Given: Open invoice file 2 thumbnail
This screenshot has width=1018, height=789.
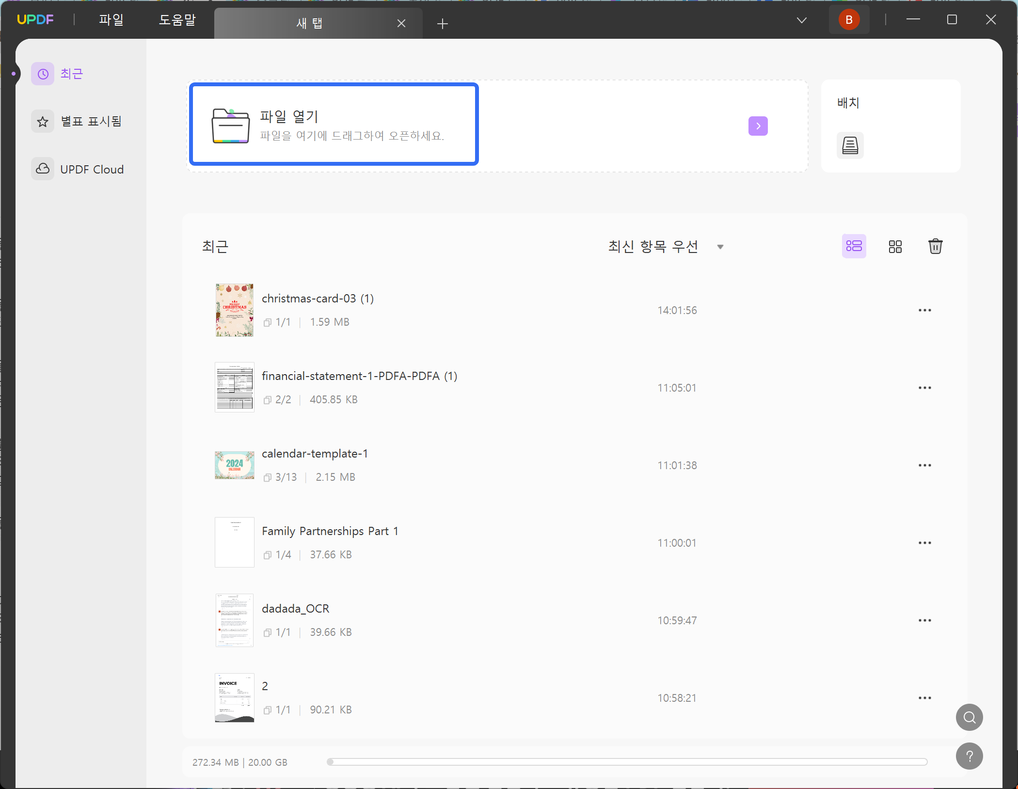Looking at the screenshot, I should pyautogui.click(x=235, y=698).
